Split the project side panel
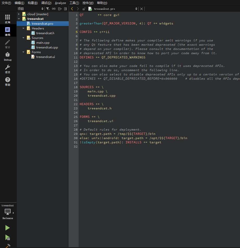 point(60,9)
